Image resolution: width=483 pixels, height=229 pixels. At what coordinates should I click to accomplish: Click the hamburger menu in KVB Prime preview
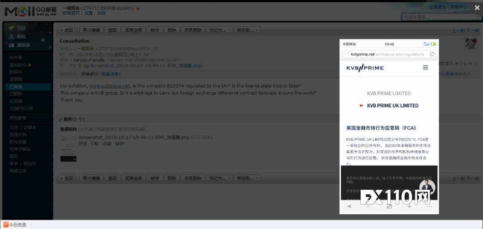425,68
